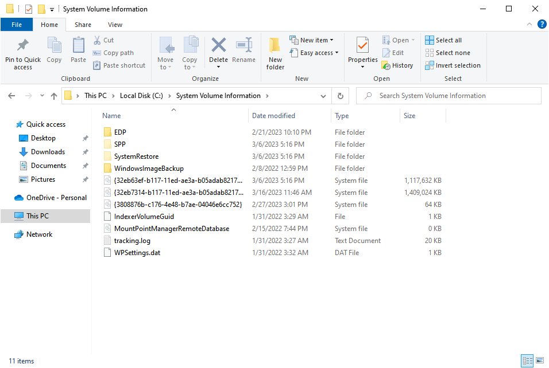The image size is (549, 368).
Task: Click the Paste ribbon icon
Action: click(79, 45)
